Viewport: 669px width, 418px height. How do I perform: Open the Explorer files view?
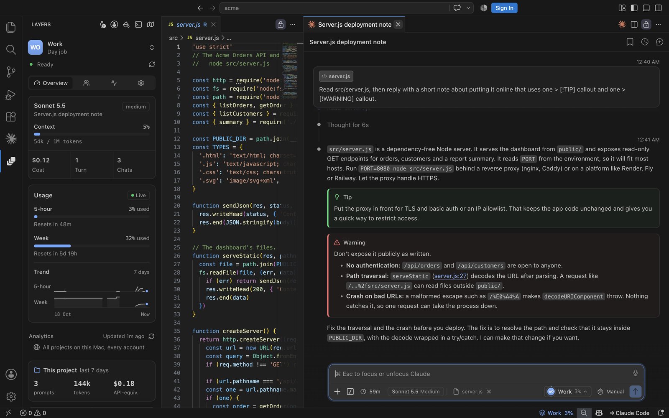[11, 27]
